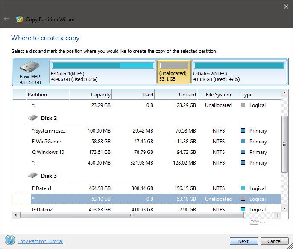Open the Copy Partition Tutorial link
This screenshot has height=249, width=293.
tap(40, 241)
